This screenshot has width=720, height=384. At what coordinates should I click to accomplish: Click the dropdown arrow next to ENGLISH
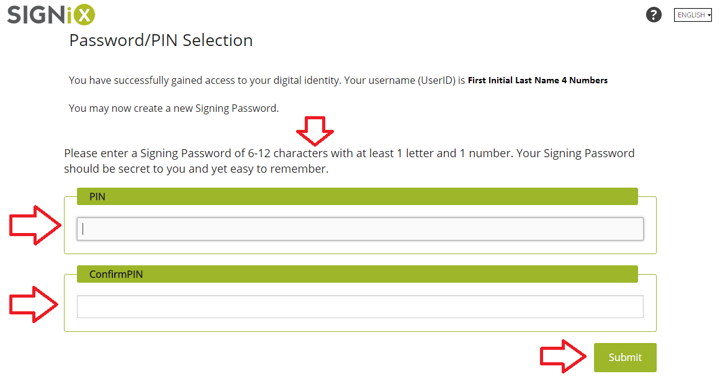pos(709,14)
